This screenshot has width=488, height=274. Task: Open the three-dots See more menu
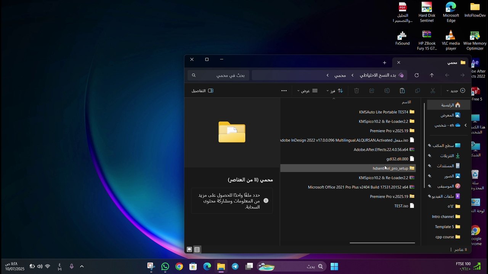pyautogui.click(x=284, y=91)
